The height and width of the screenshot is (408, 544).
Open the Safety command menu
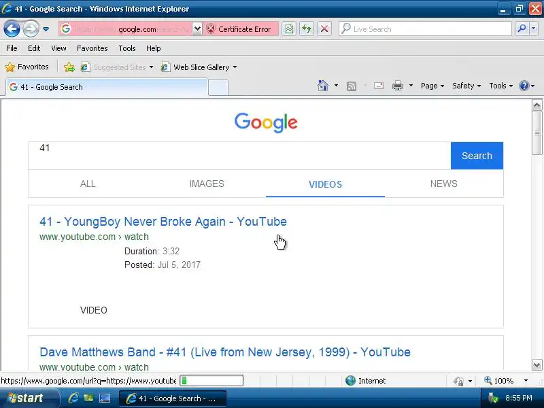coord(466,86)
